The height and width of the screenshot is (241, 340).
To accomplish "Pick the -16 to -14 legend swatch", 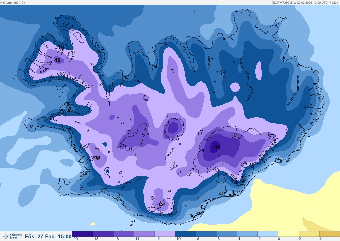I will 124,234.
